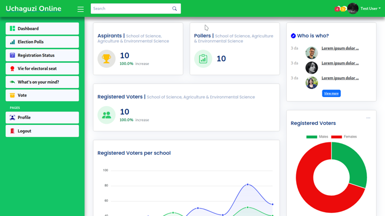Click the red notification badge

point(337,9)
